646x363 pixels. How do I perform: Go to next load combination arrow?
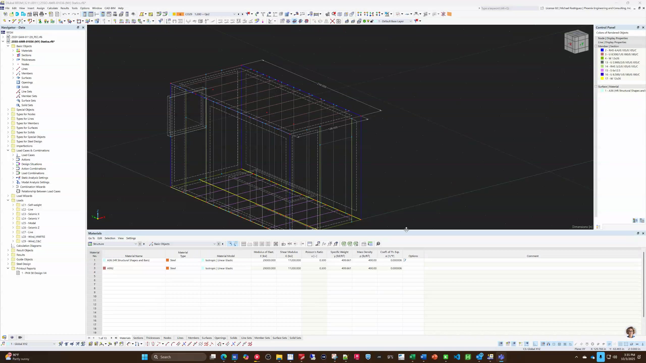click(243, 14)
